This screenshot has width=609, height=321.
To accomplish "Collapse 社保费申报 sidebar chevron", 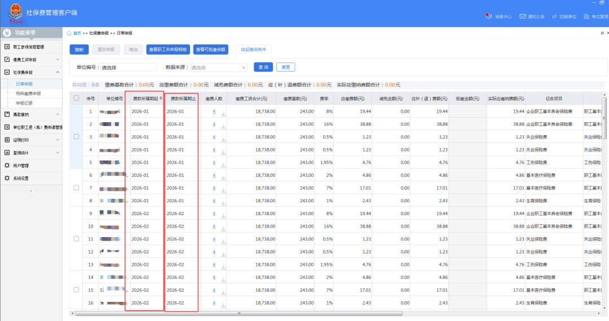I will pyautogui.click(x=58, y=72).
